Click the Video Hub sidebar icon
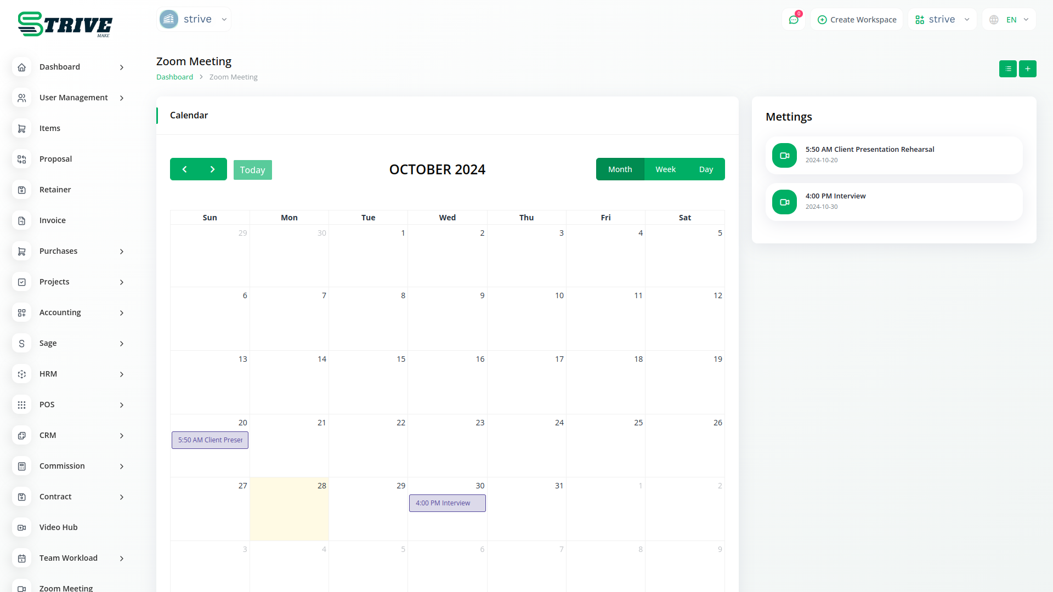 [x=21, y=527]
